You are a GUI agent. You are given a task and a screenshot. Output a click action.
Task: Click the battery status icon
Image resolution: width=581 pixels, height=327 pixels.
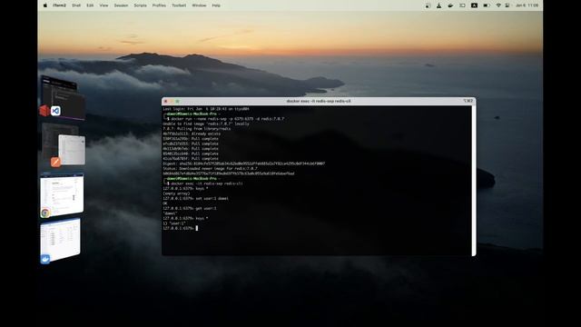pos(487,5)
